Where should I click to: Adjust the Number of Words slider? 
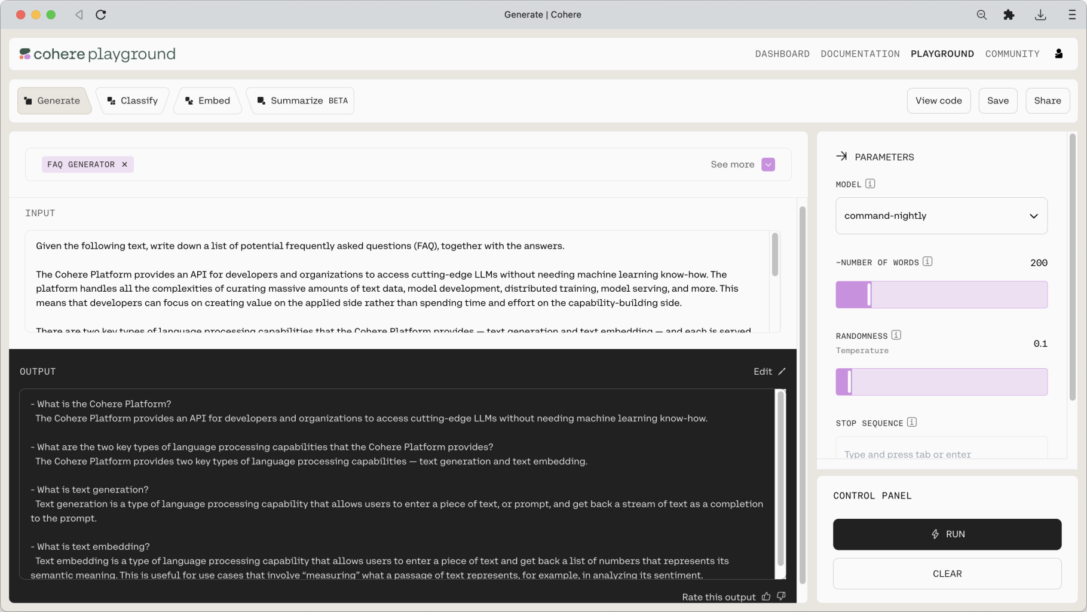(x=941, y=295)
